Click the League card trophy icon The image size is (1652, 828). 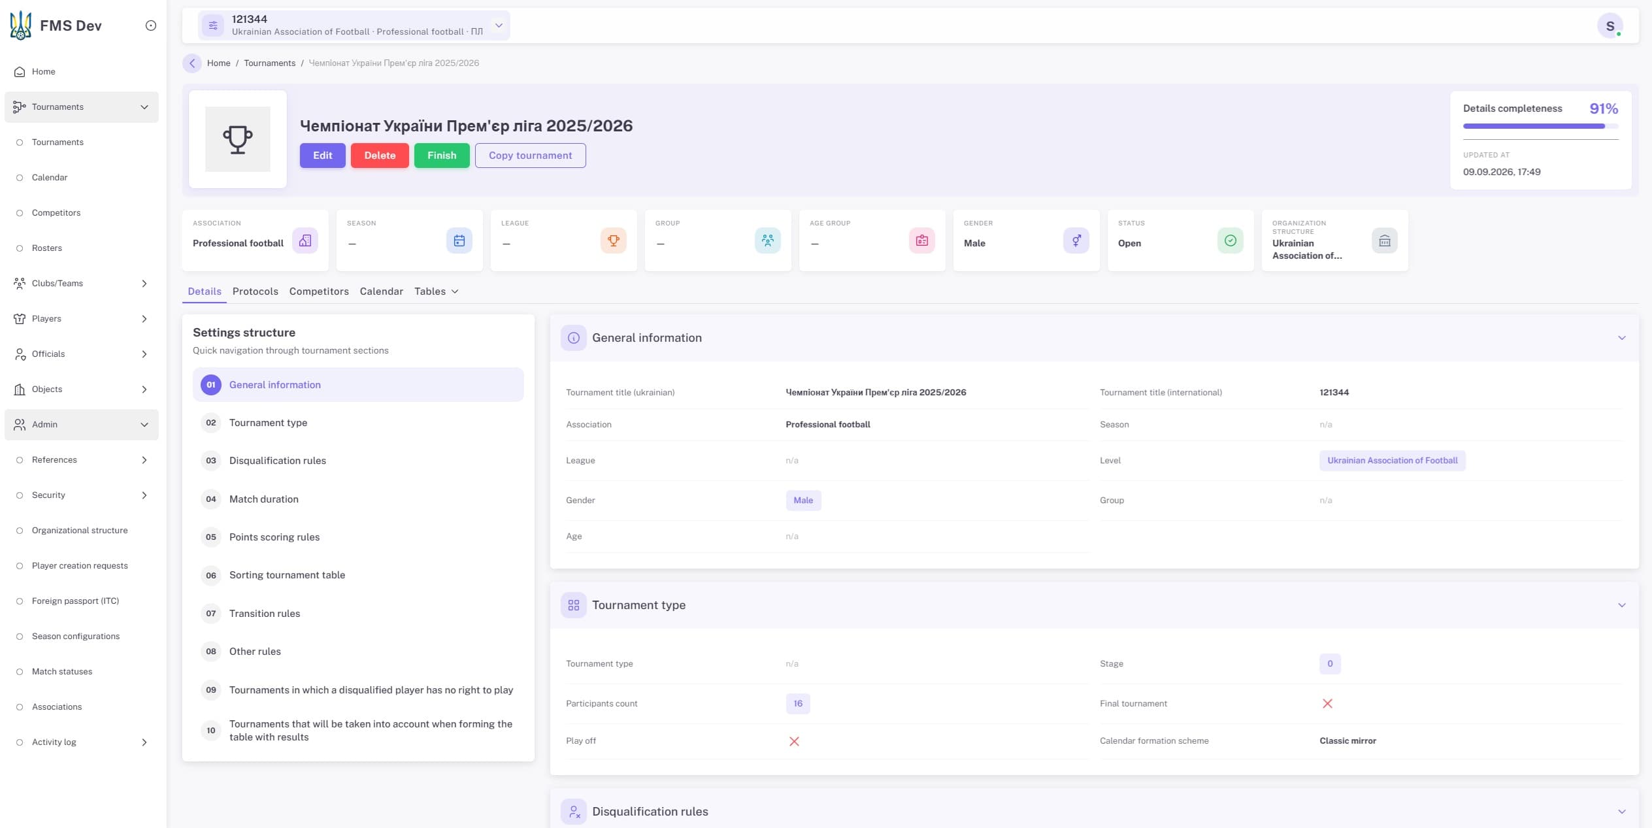pos(614,240)
